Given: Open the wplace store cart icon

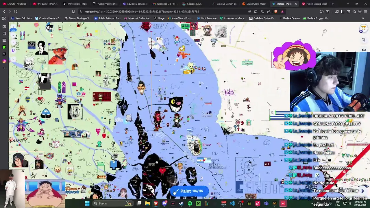Looking at the screenshot, I should (x=364, y=40).
